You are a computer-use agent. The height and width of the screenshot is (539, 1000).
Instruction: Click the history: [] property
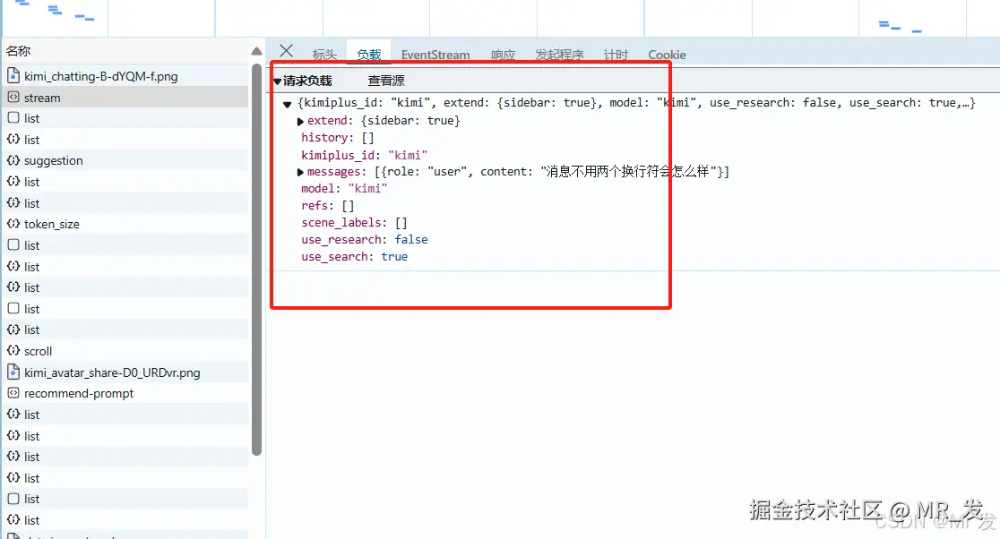pos(338,138)
